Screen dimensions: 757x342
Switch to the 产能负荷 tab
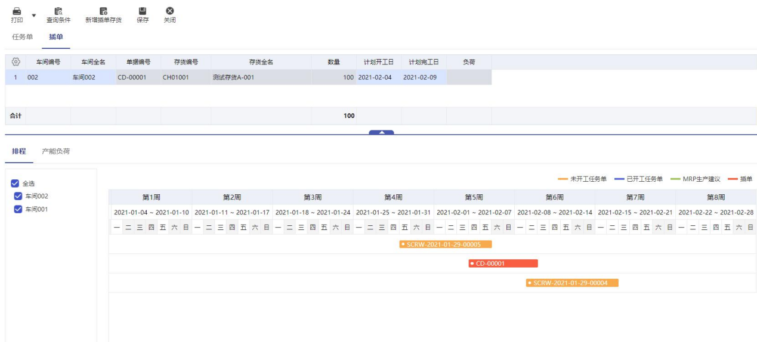point(55,151)
